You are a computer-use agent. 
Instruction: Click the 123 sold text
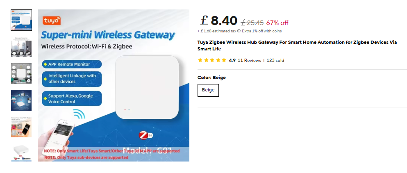[275, 61]
